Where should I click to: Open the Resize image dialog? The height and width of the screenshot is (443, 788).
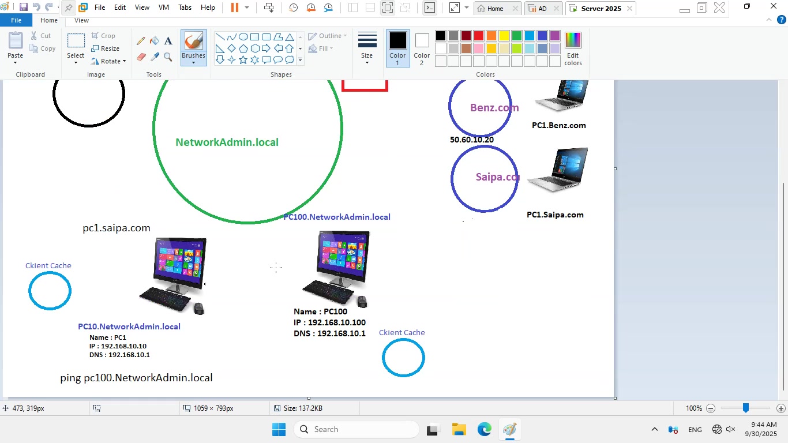(105, 48)
